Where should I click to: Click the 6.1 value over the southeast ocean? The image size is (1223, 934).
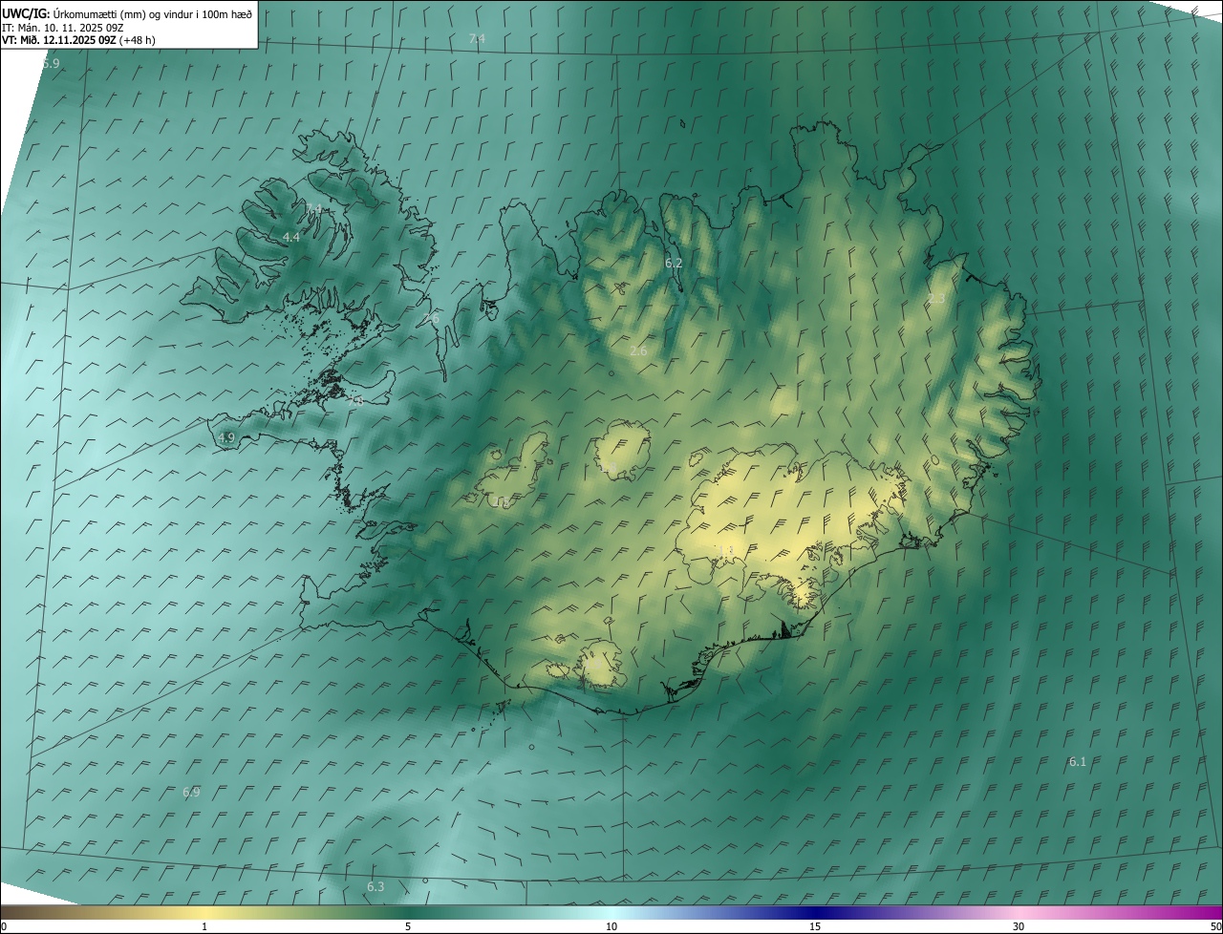click(1078, 762)
